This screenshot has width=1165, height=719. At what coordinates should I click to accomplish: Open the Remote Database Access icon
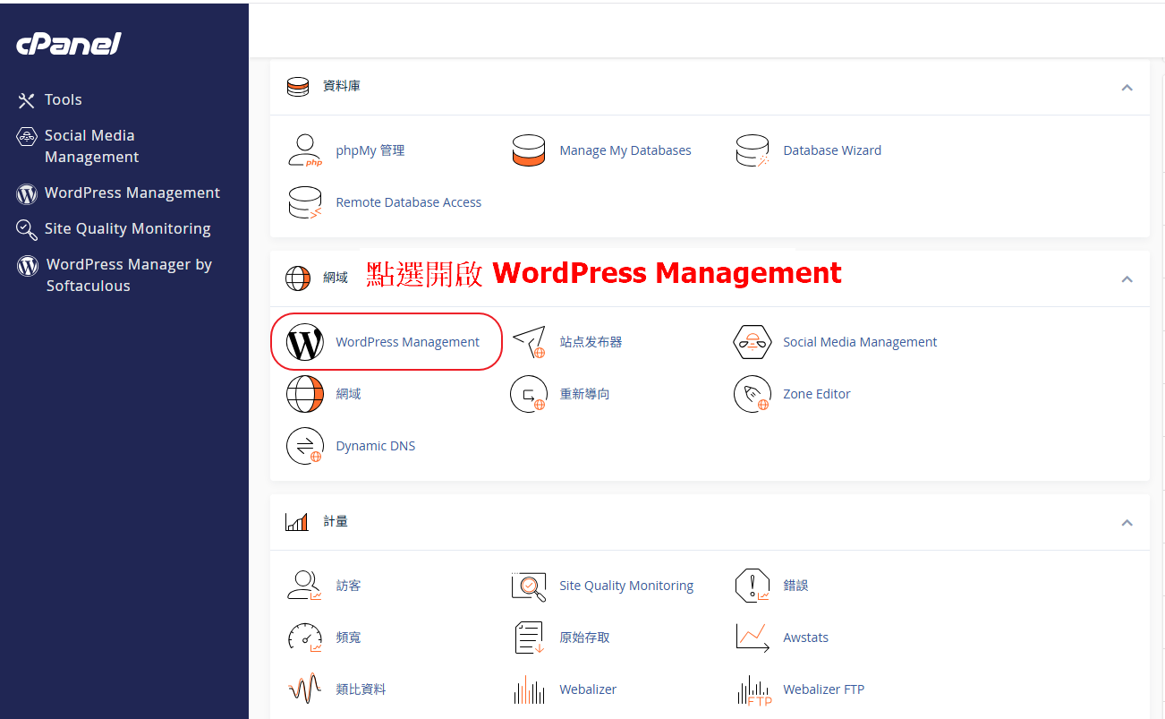click(304, 202)
